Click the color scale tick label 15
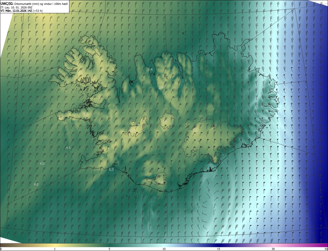This screenshot has width=328, height=251. (219, 249)
